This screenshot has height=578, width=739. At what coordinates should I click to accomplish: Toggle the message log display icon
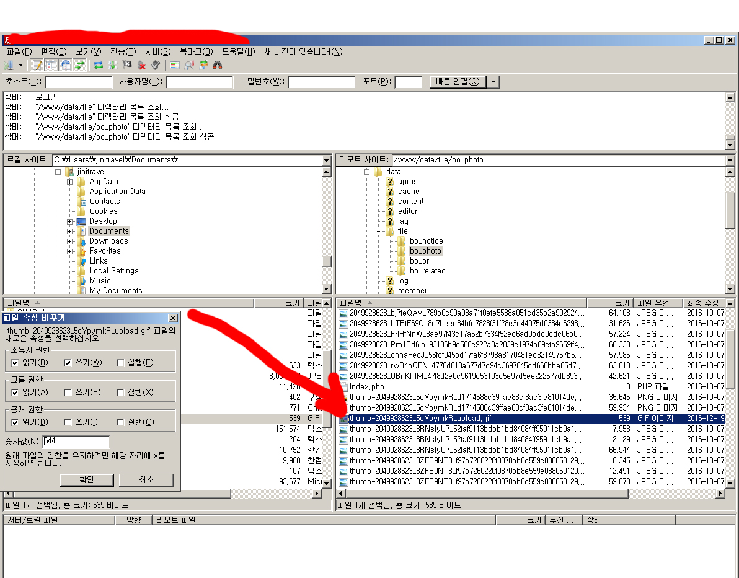[x=37, y=66]
